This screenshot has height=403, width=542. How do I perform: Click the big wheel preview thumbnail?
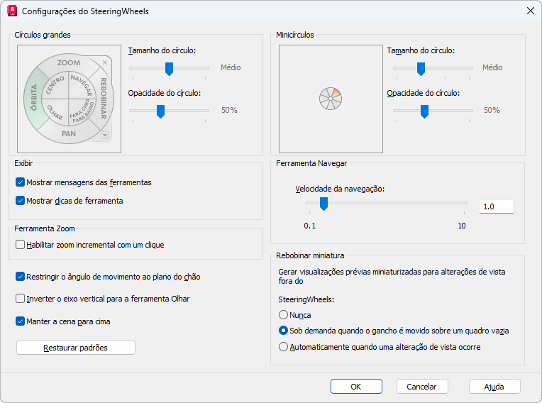(x=69, y=99)
